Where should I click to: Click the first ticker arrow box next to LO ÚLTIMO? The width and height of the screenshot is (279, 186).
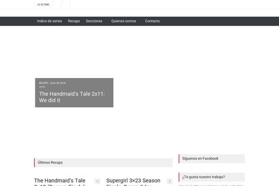(x=57, y=4)
